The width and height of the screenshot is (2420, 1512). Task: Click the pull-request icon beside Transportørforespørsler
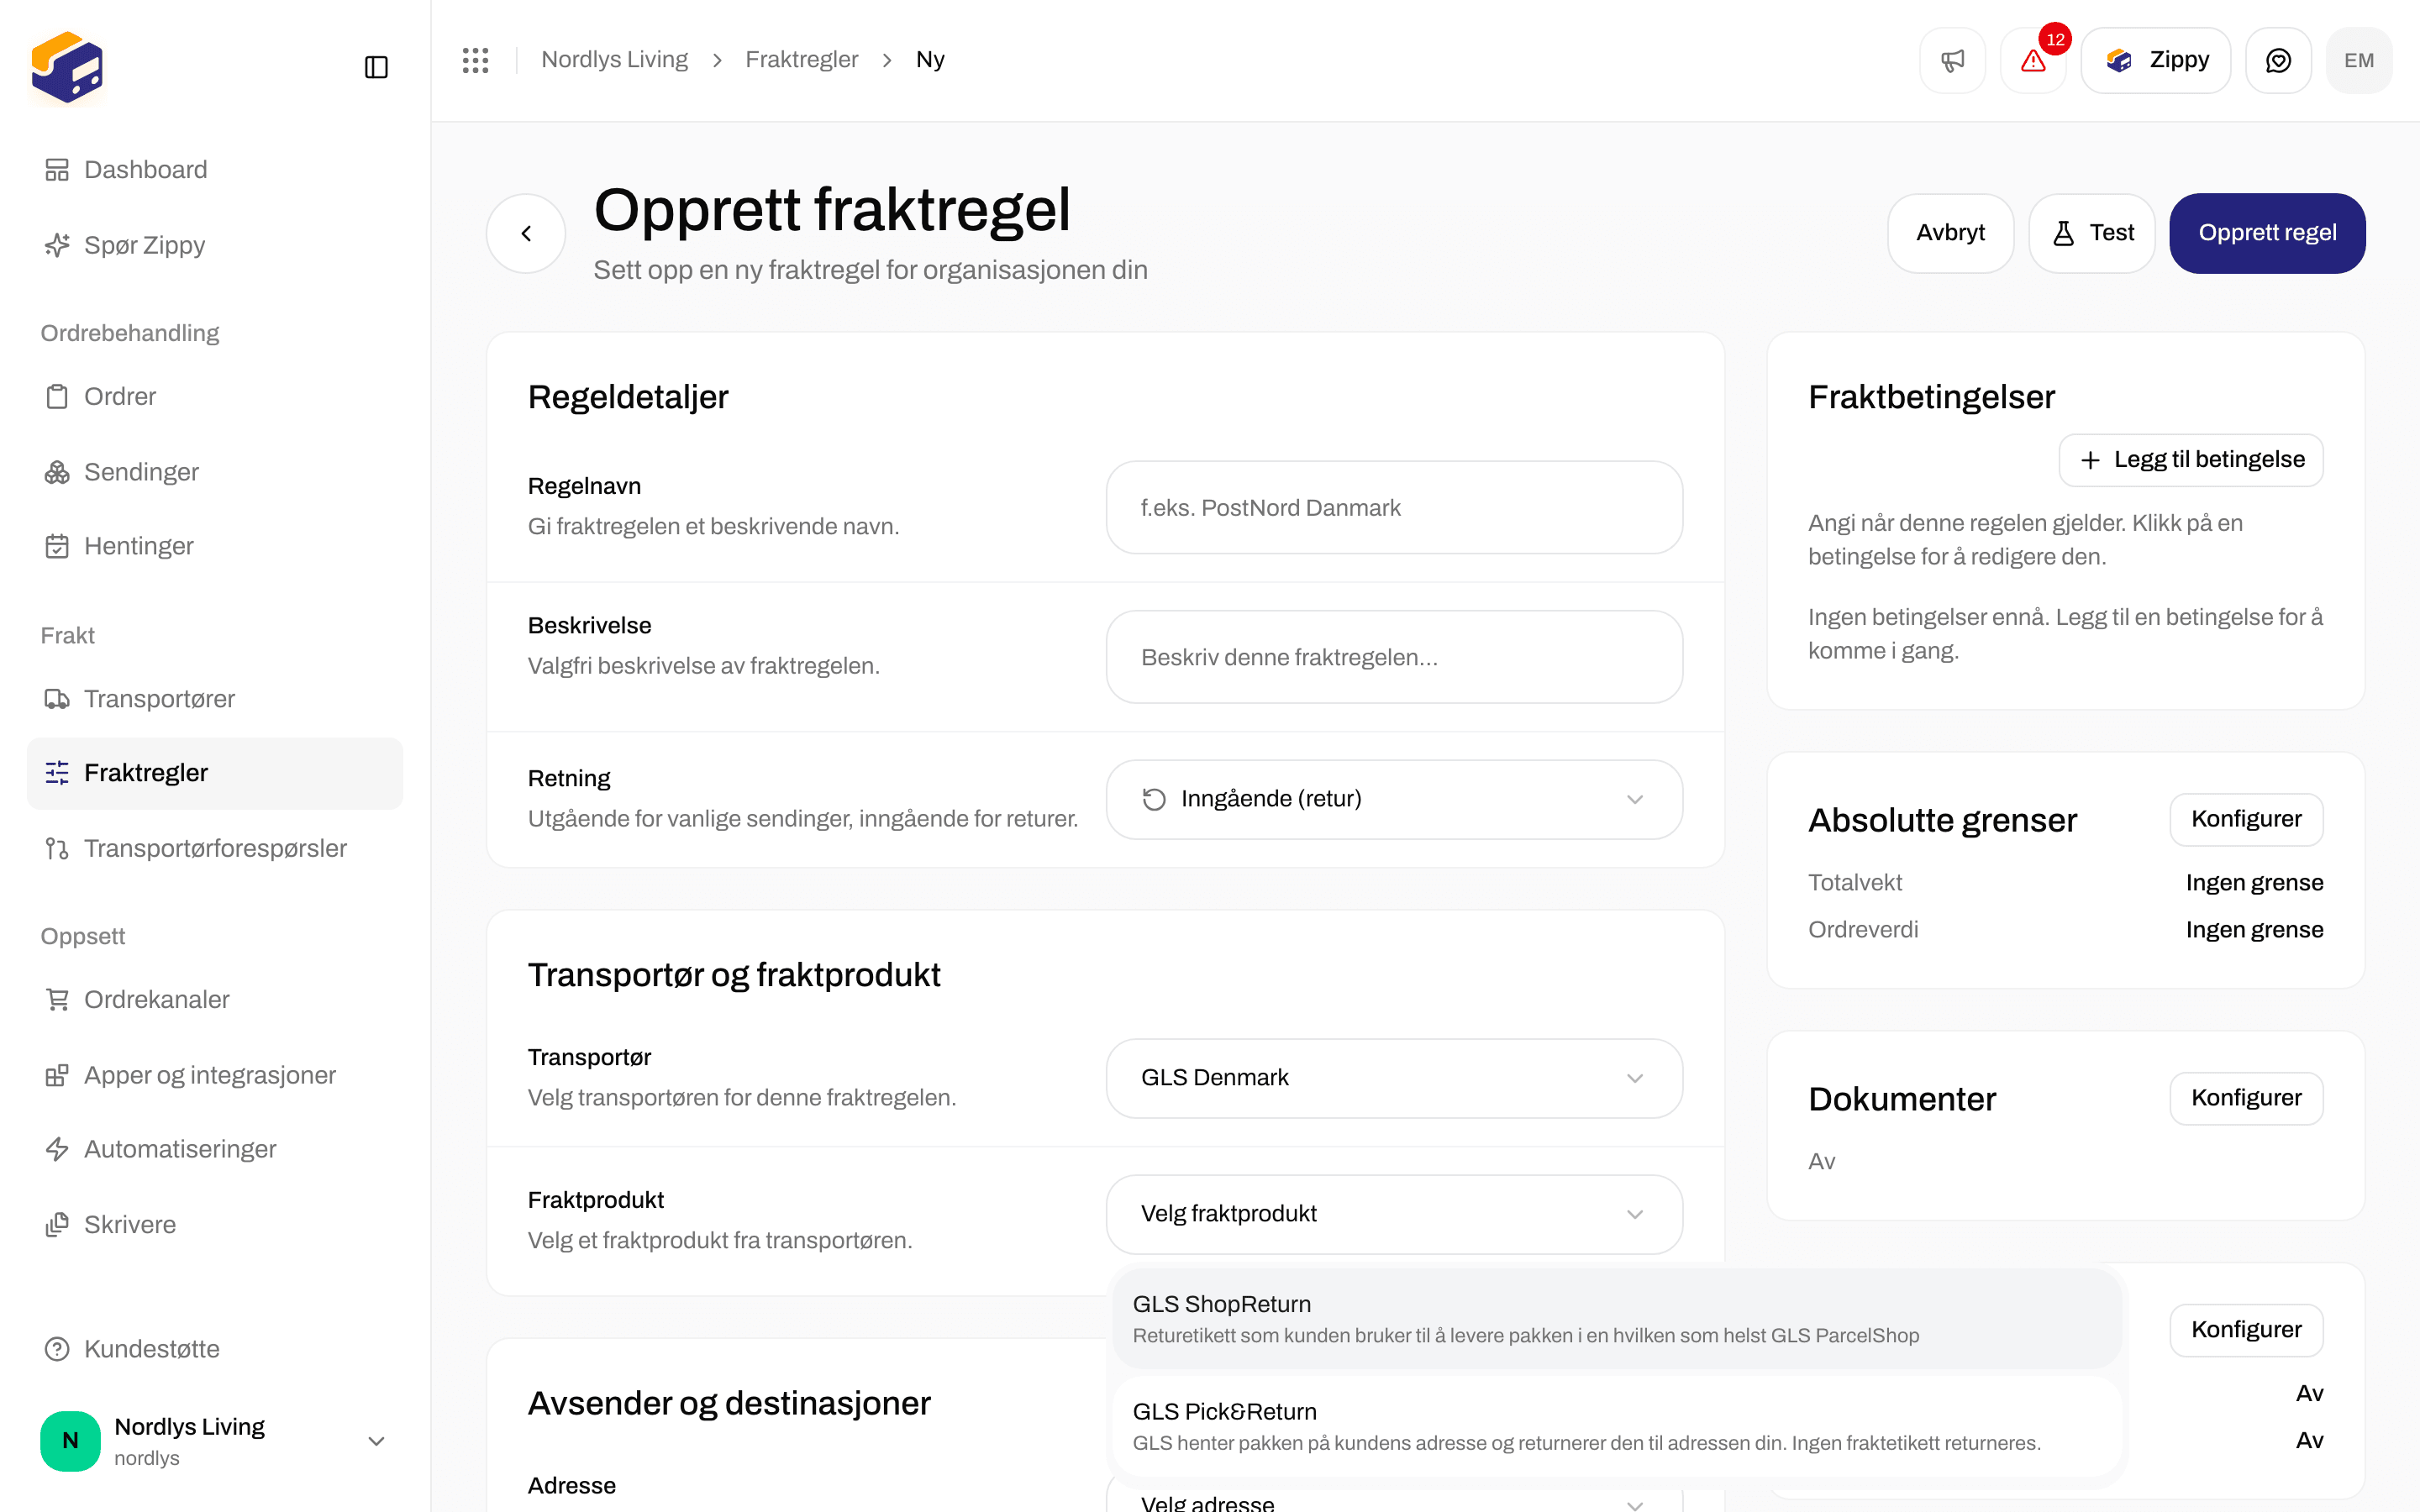(57, 848)
